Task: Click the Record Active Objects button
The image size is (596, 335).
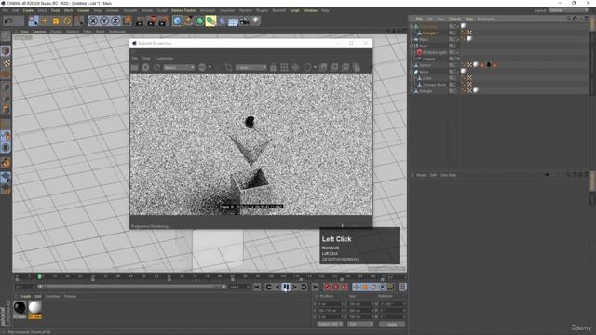Action: [327, 288]
